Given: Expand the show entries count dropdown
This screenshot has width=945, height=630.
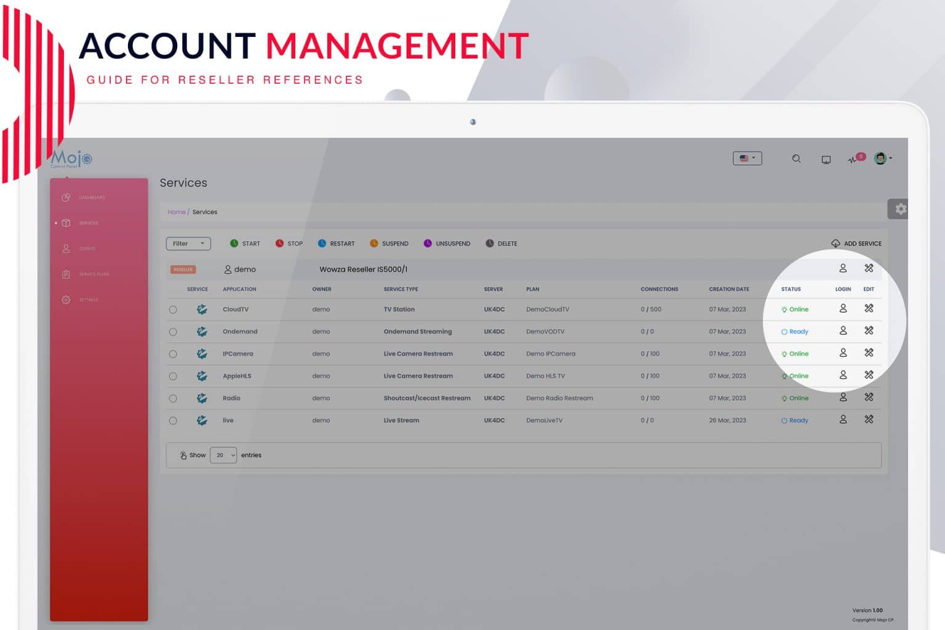Looking at the screenshot, I should [x=223, y=455].
